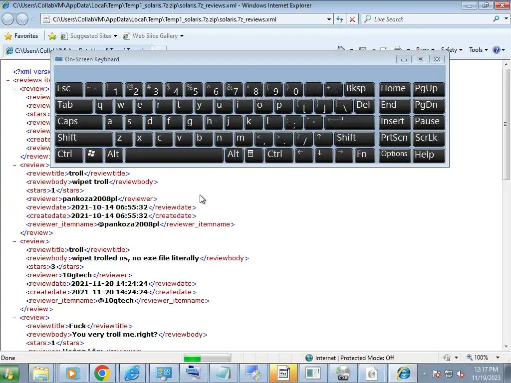Image resolution: width=511 pixels, height=383 pixels.
Task: Toggle the left Ctrl key below Shift
Action: click(69, 155)
